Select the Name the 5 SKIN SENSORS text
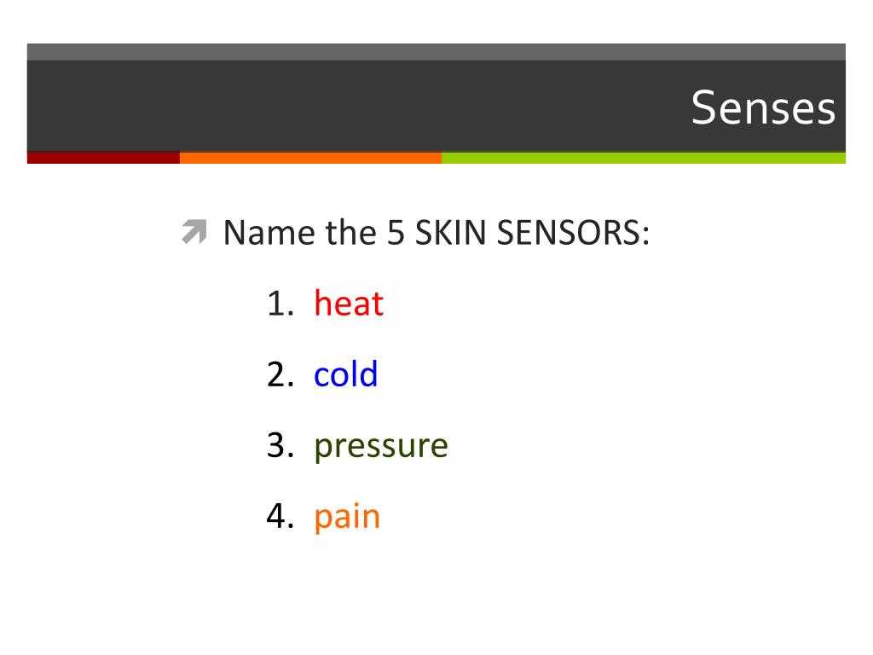The width and height of the screenshot is (873, 655). (x=436, y=232)
